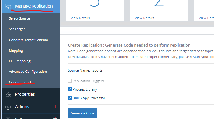Click the Actions play-circle icon
The height and width of the screenshot is (119, 214).
(8, 107)
